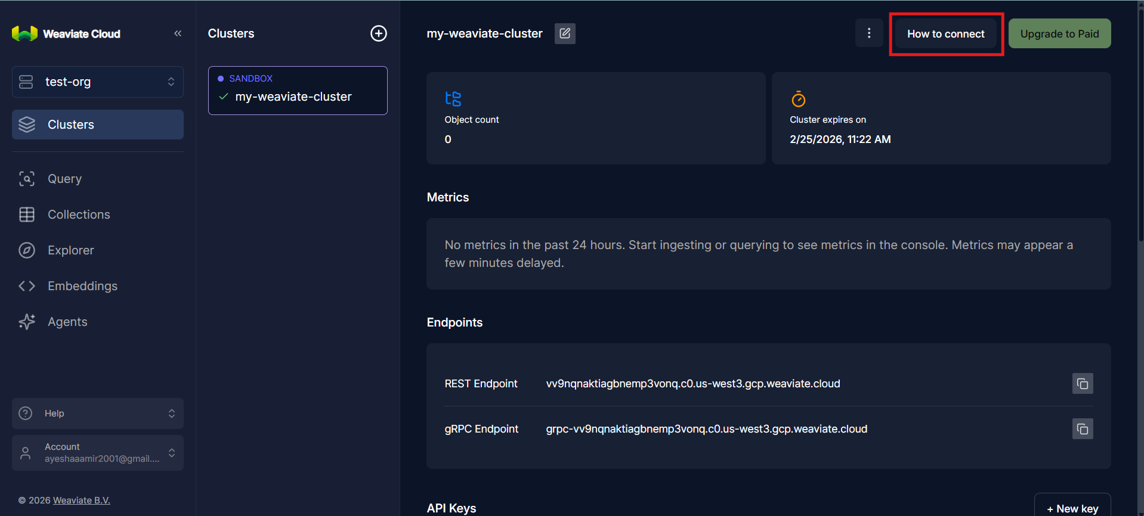Image resolution: width=1144 pixels, height=516 pixels.
Task: Click the edit cluster name pencil icon
Action: click(x=565, y=33)
